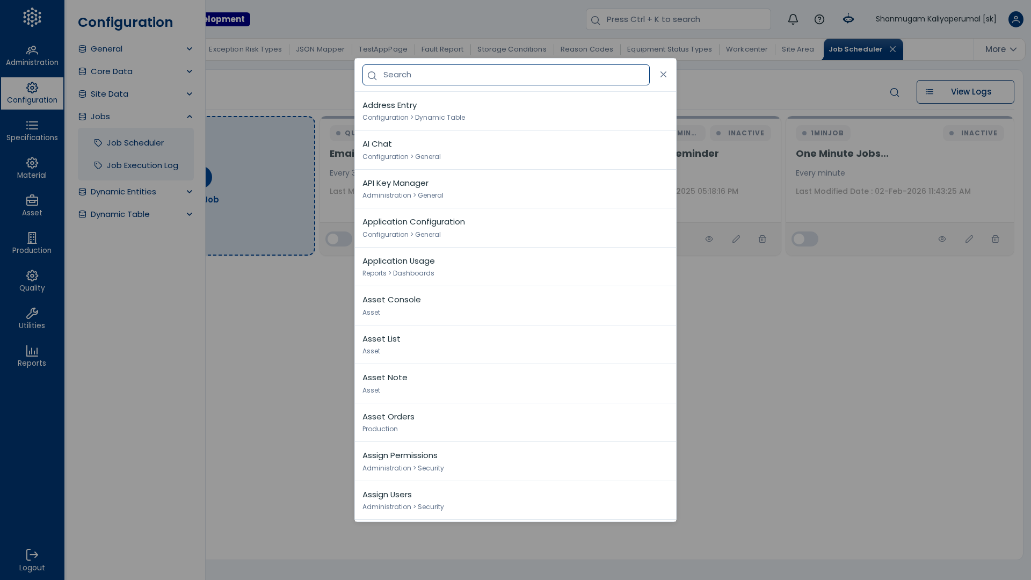Screen dimensions: 1031x580
Task: Switch to the TestAppPage tab
Action: (383, 49)
